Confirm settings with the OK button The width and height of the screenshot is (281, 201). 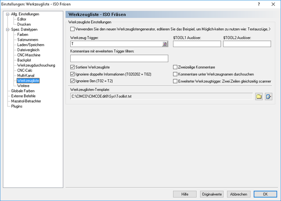point(265,194)
